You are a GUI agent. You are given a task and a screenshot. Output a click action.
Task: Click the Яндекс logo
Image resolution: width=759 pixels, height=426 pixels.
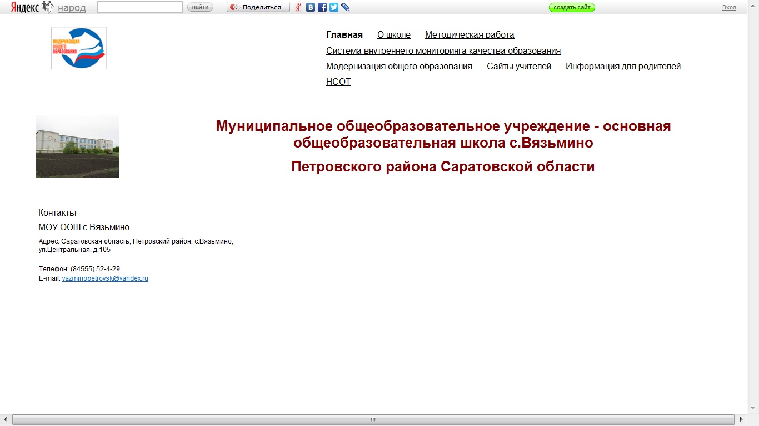coord(25,7)
